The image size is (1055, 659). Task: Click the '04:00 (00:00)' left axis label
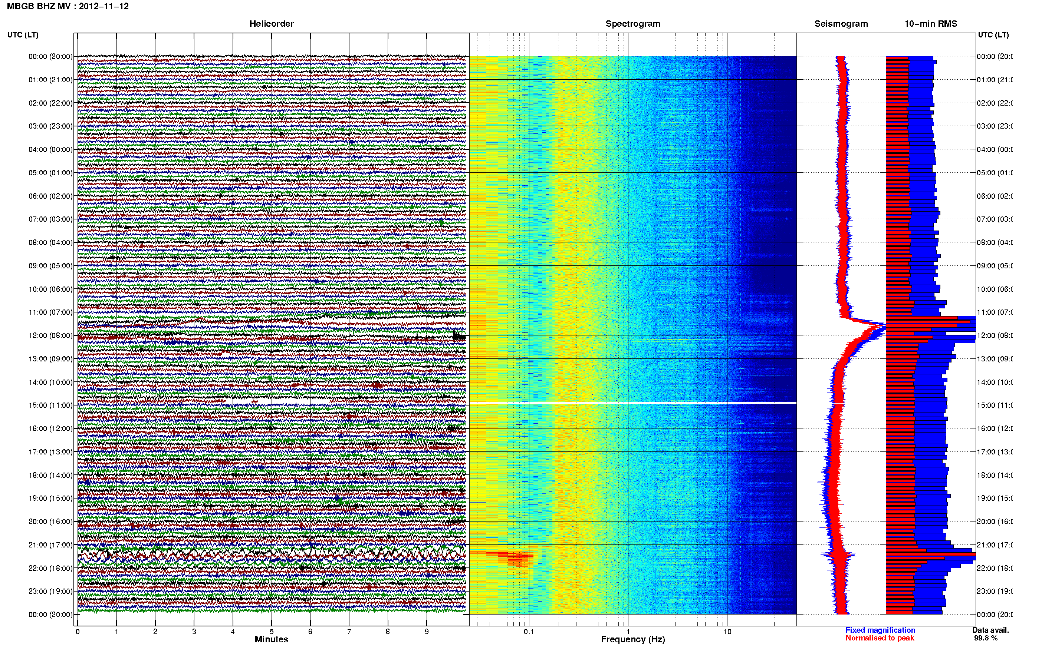[50, 149]
